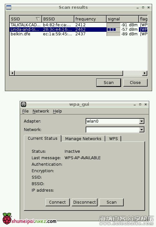
Task: Expand the Adapter wlan0 dropdown
Action: point(142,121)
